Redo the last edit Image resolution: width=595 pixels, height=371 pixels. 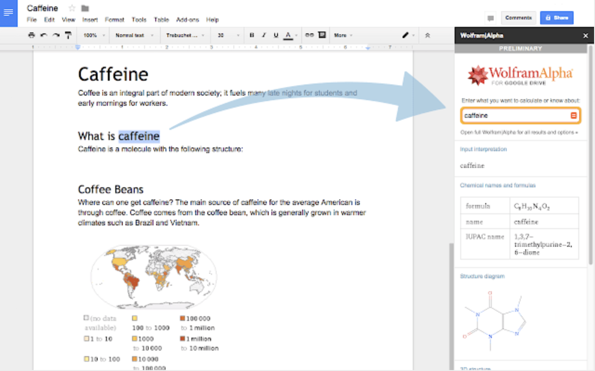tap(56, 35)
